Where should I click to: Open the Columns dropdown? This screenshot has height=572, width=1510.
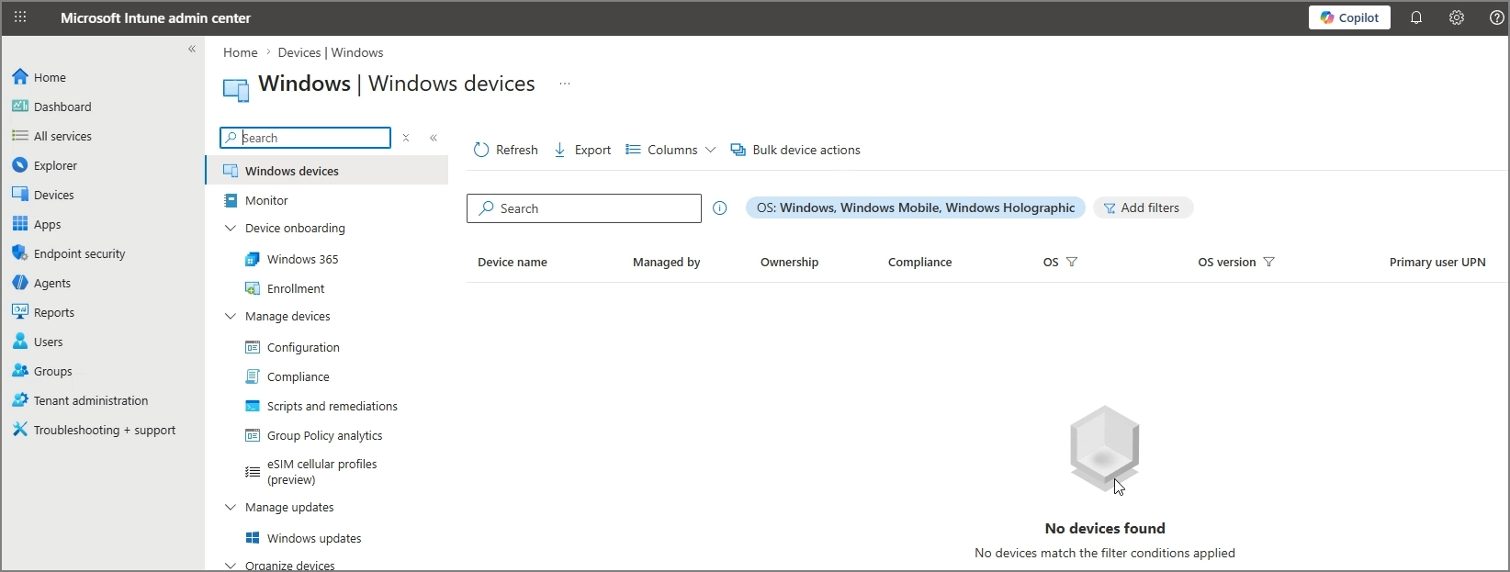670,150
